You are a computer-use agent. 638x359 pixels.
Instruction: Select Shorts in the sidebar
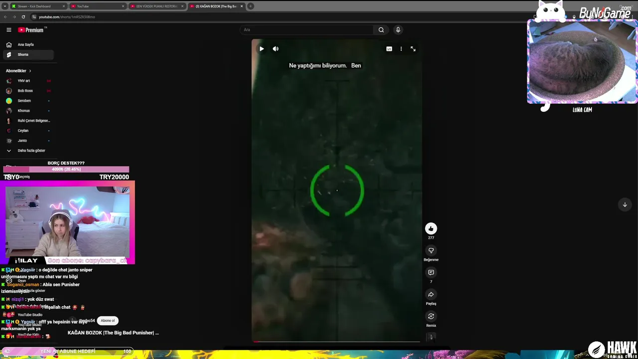(x=29, y=54)
